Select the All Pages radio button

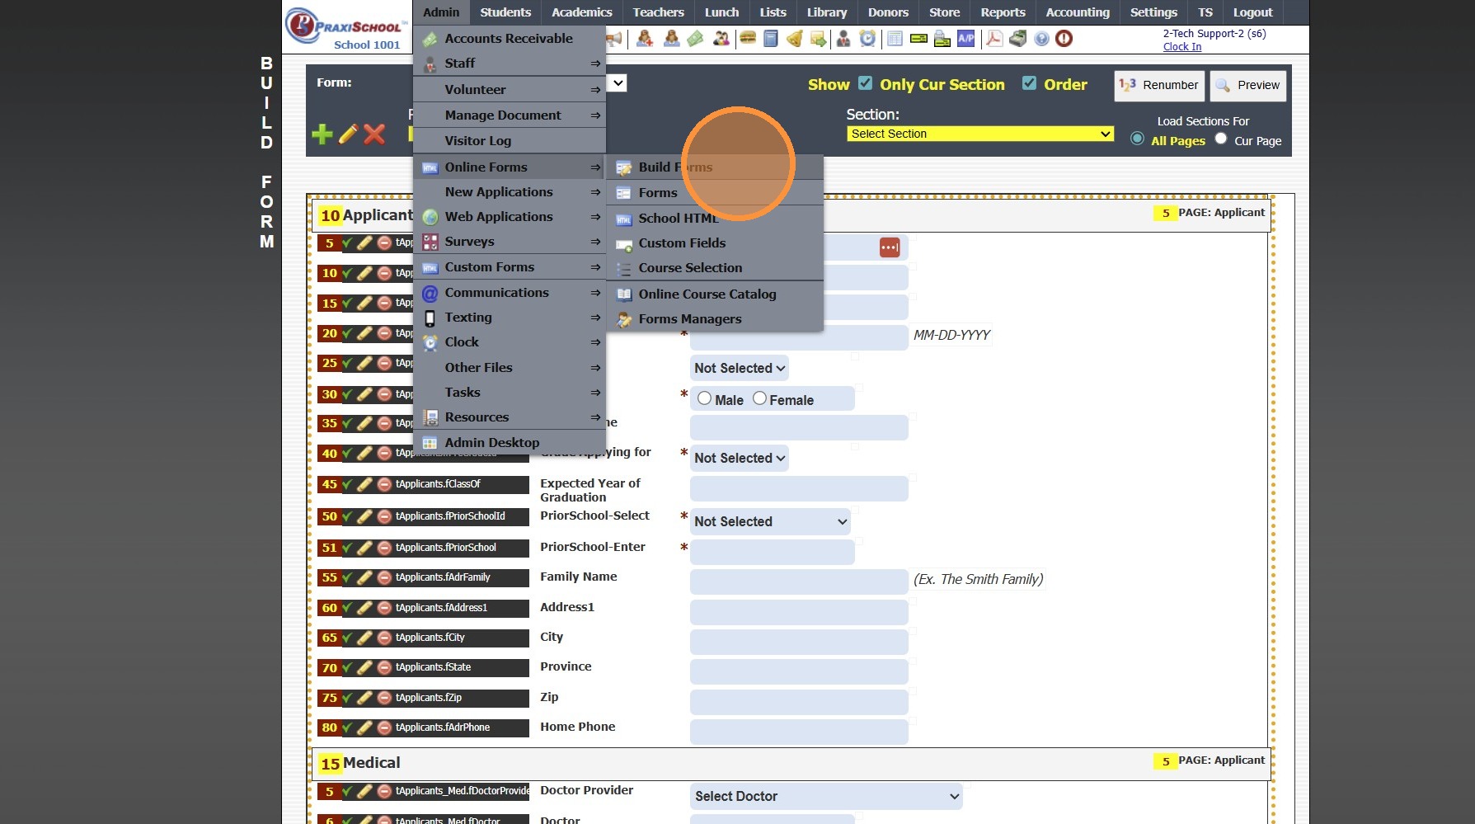(1138, 139)
